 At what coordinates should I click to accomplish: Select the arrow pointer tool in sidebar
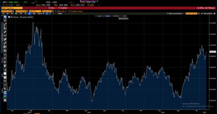click(x=5, y=17)
